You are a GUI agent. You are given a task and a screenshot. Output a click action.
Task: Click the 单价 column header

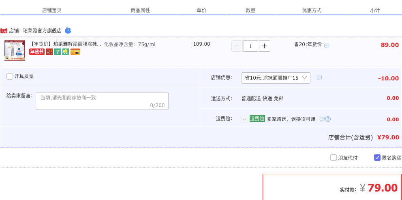201,11
